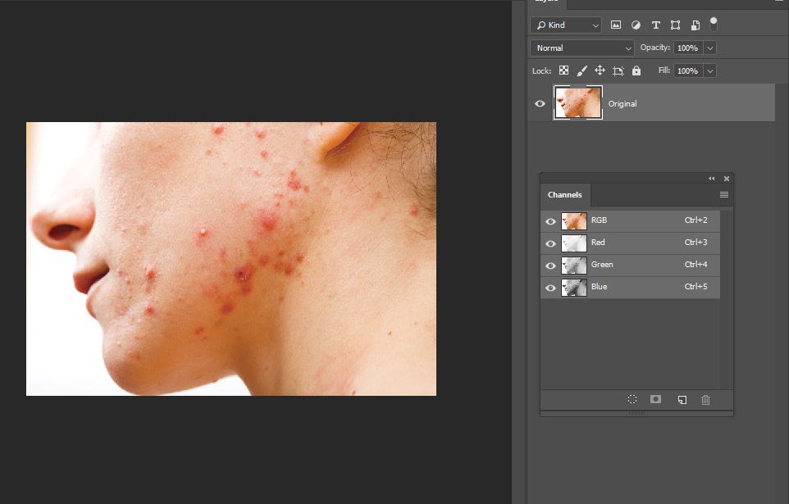Load channel as a selection
The height and width of the screenshot is (504, 789).
coord(632,399)
